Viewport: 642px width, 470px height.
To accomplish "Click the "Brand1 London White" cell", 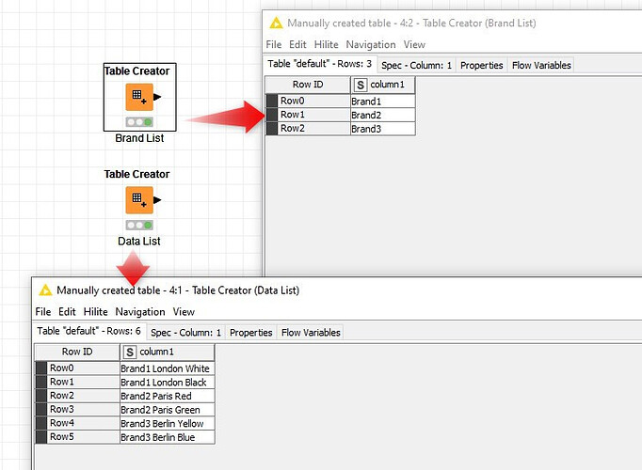I will pyautogui.click(x=167, y=368).
